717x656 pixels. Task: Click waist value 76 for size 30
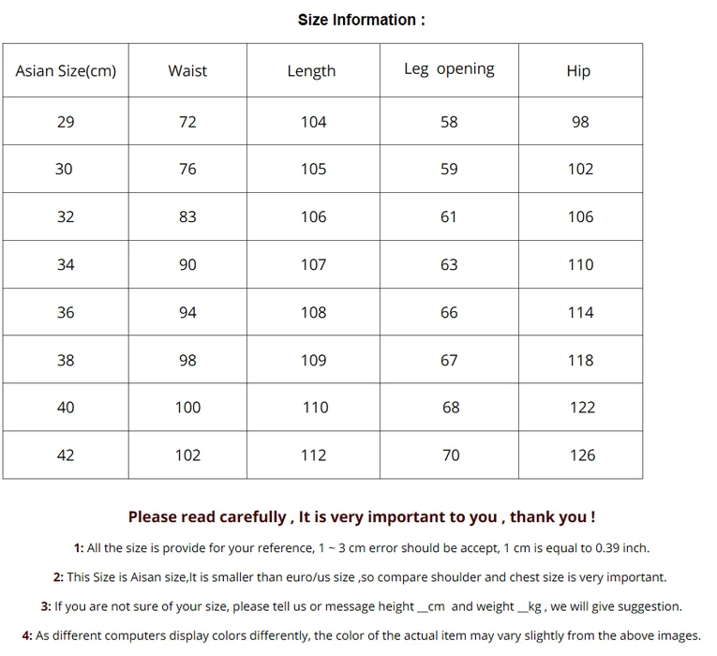pos(187,170)
